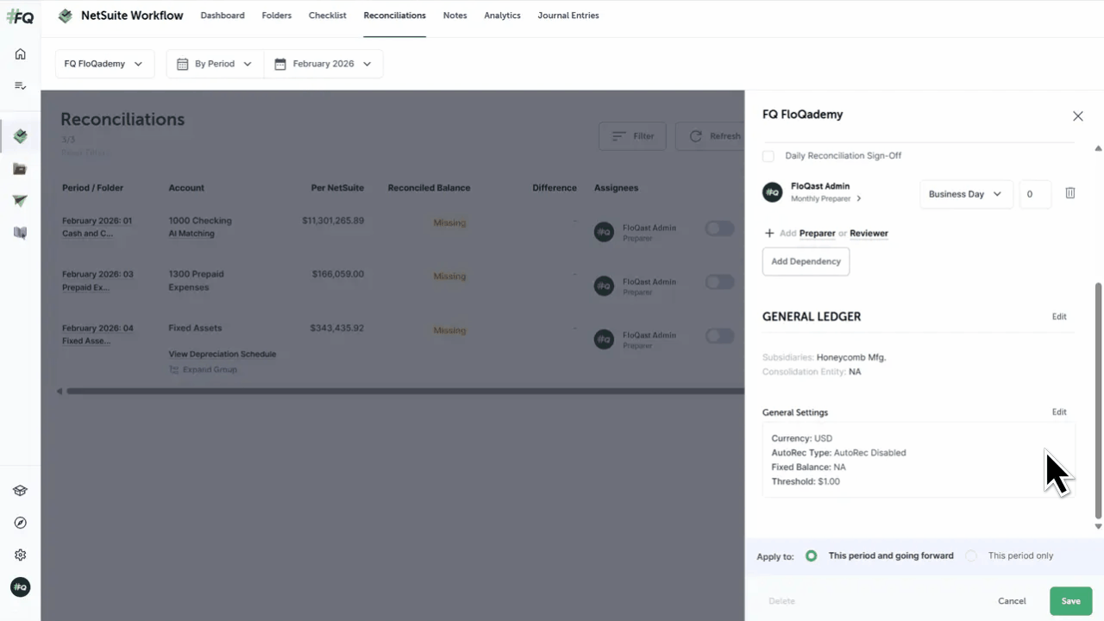Open the Journal Entries tab
This screenshot has width=1104, height=621.
tap(568, 16)
